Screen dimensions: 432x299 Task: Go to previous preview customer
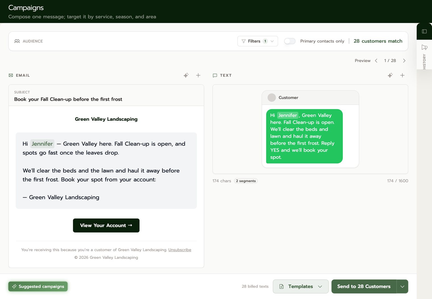pyautogui.click(x=376, y=61)
